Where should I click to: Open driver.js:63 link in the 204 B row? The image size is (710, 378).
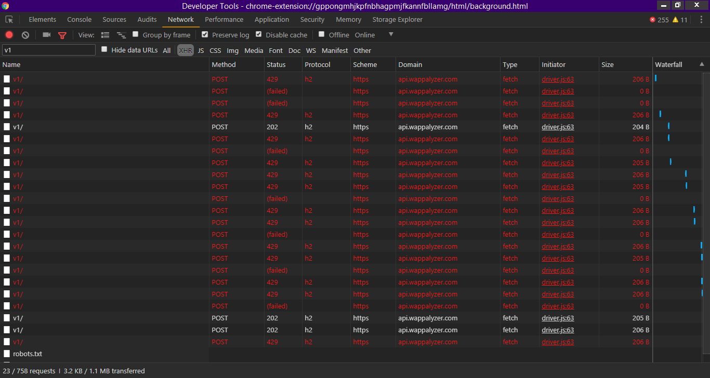tap(558, 127)
